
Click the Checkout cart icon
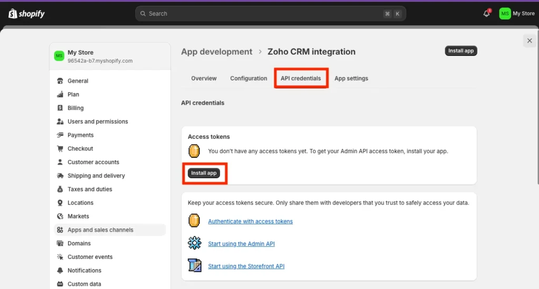click(60, 148)
